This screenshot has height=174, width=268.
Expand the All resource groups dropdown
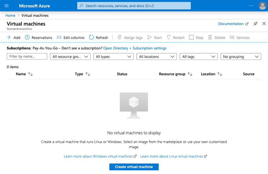[70, 57]
